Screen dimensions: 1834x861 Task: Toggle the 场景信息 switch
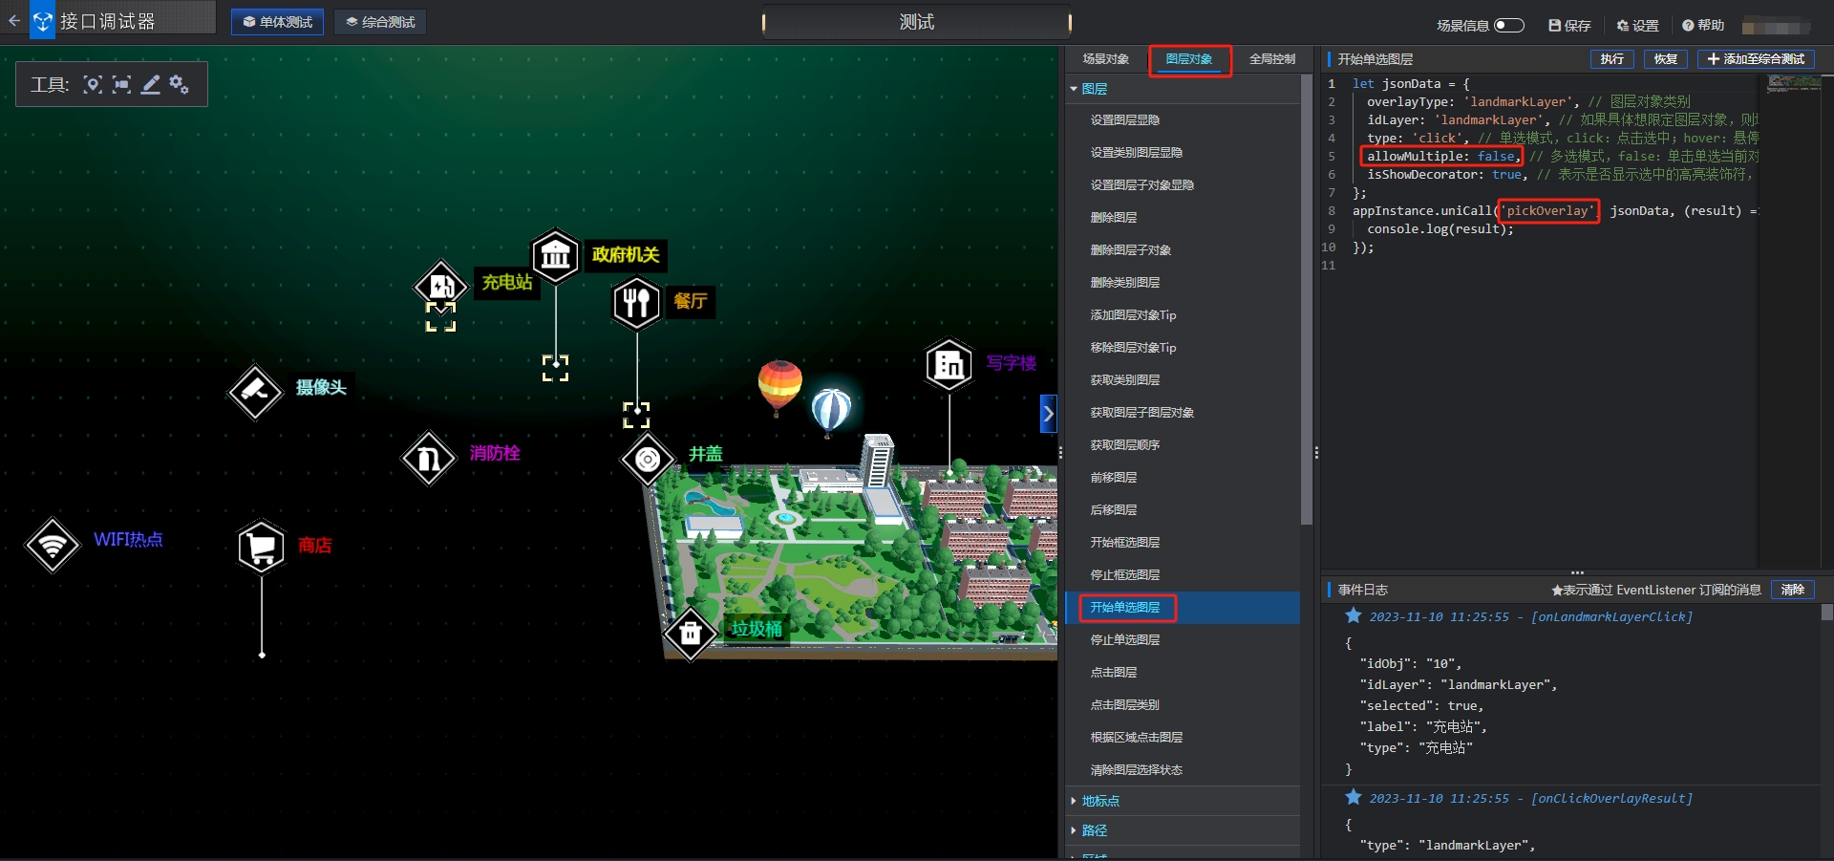point(1509,25)
